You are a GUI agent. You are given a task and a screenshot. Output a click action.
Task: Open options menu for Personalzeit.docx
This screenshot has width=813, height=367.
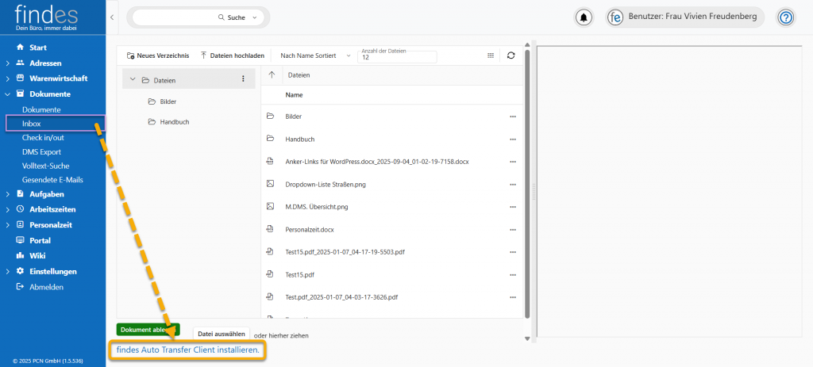click(513, 229)
